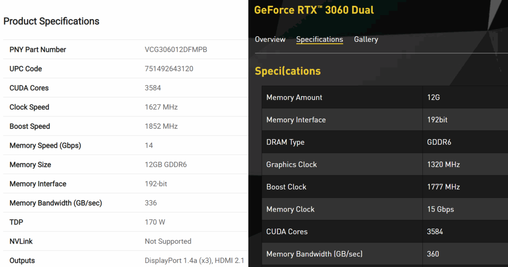Select the Memory Clock value 15 Gbps

pos(440,209)
